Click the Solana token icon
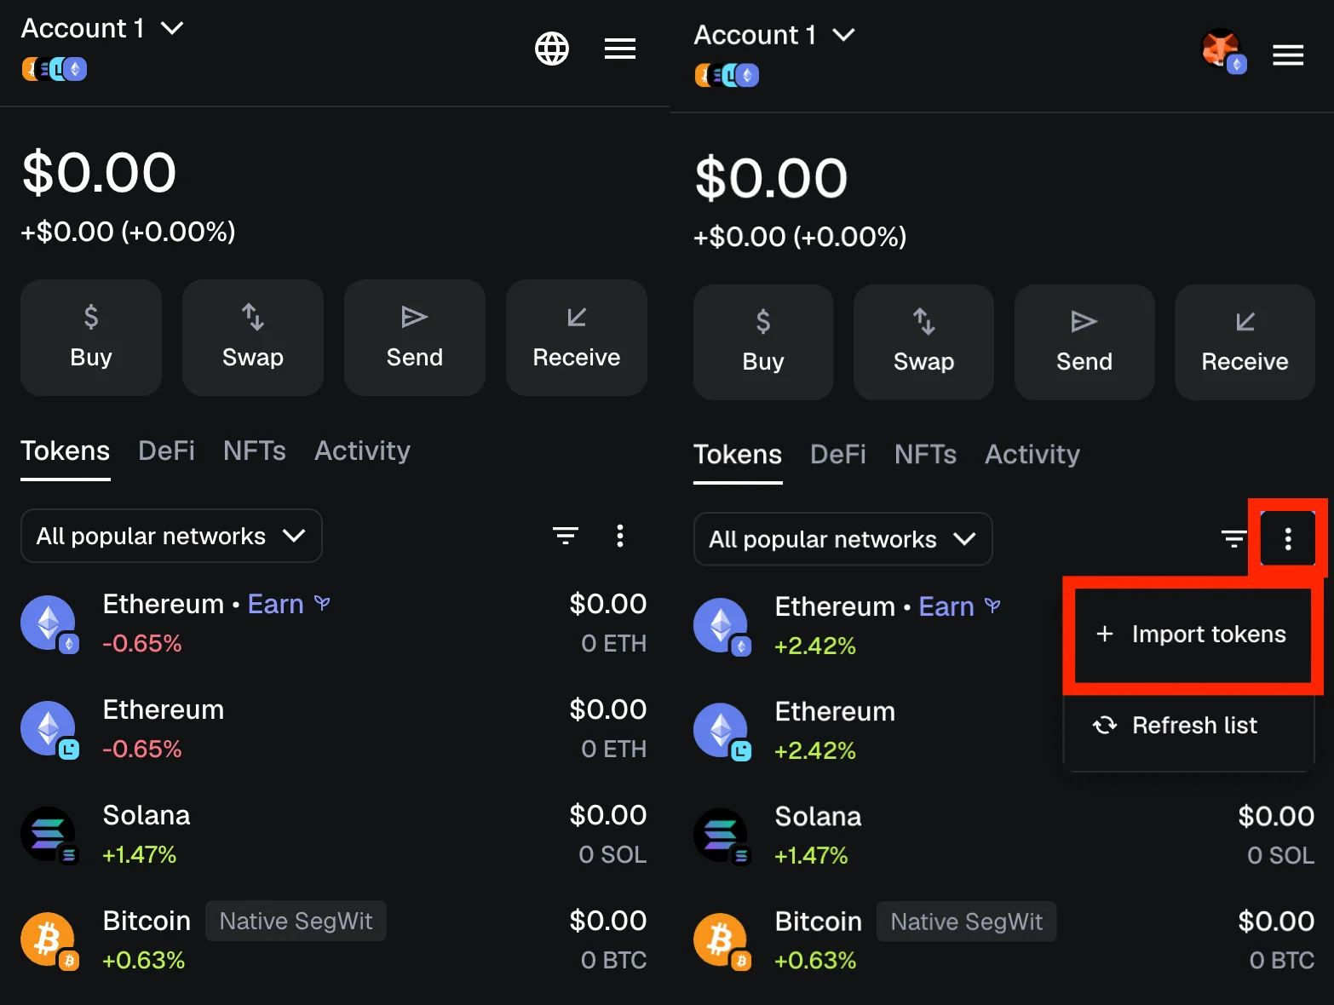Screen dimensions: 1334x1005 [x=49, y=835]
